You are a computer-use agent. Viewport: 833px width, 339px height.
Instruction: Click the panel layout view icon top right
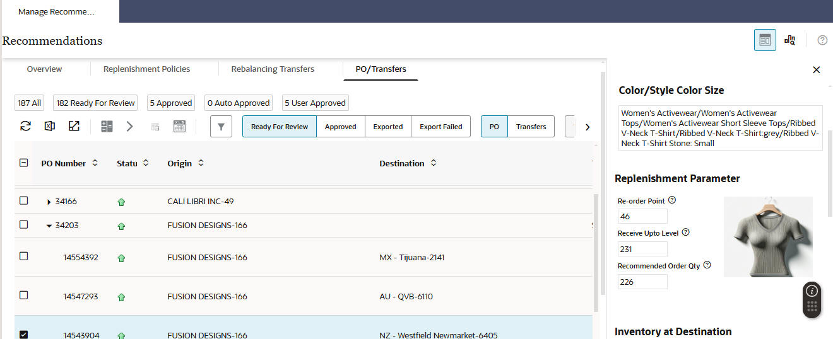click(765, 40)
